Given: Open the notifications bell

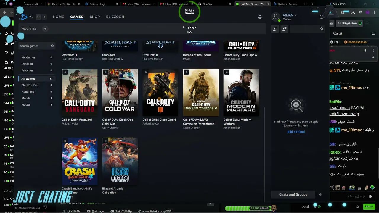Looking at the screenshot, I should 260,17.
